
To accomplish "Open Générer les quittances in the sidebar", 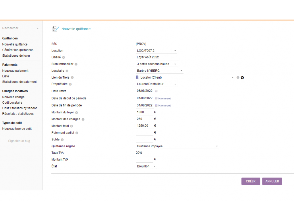I will [x=18, y=50].
